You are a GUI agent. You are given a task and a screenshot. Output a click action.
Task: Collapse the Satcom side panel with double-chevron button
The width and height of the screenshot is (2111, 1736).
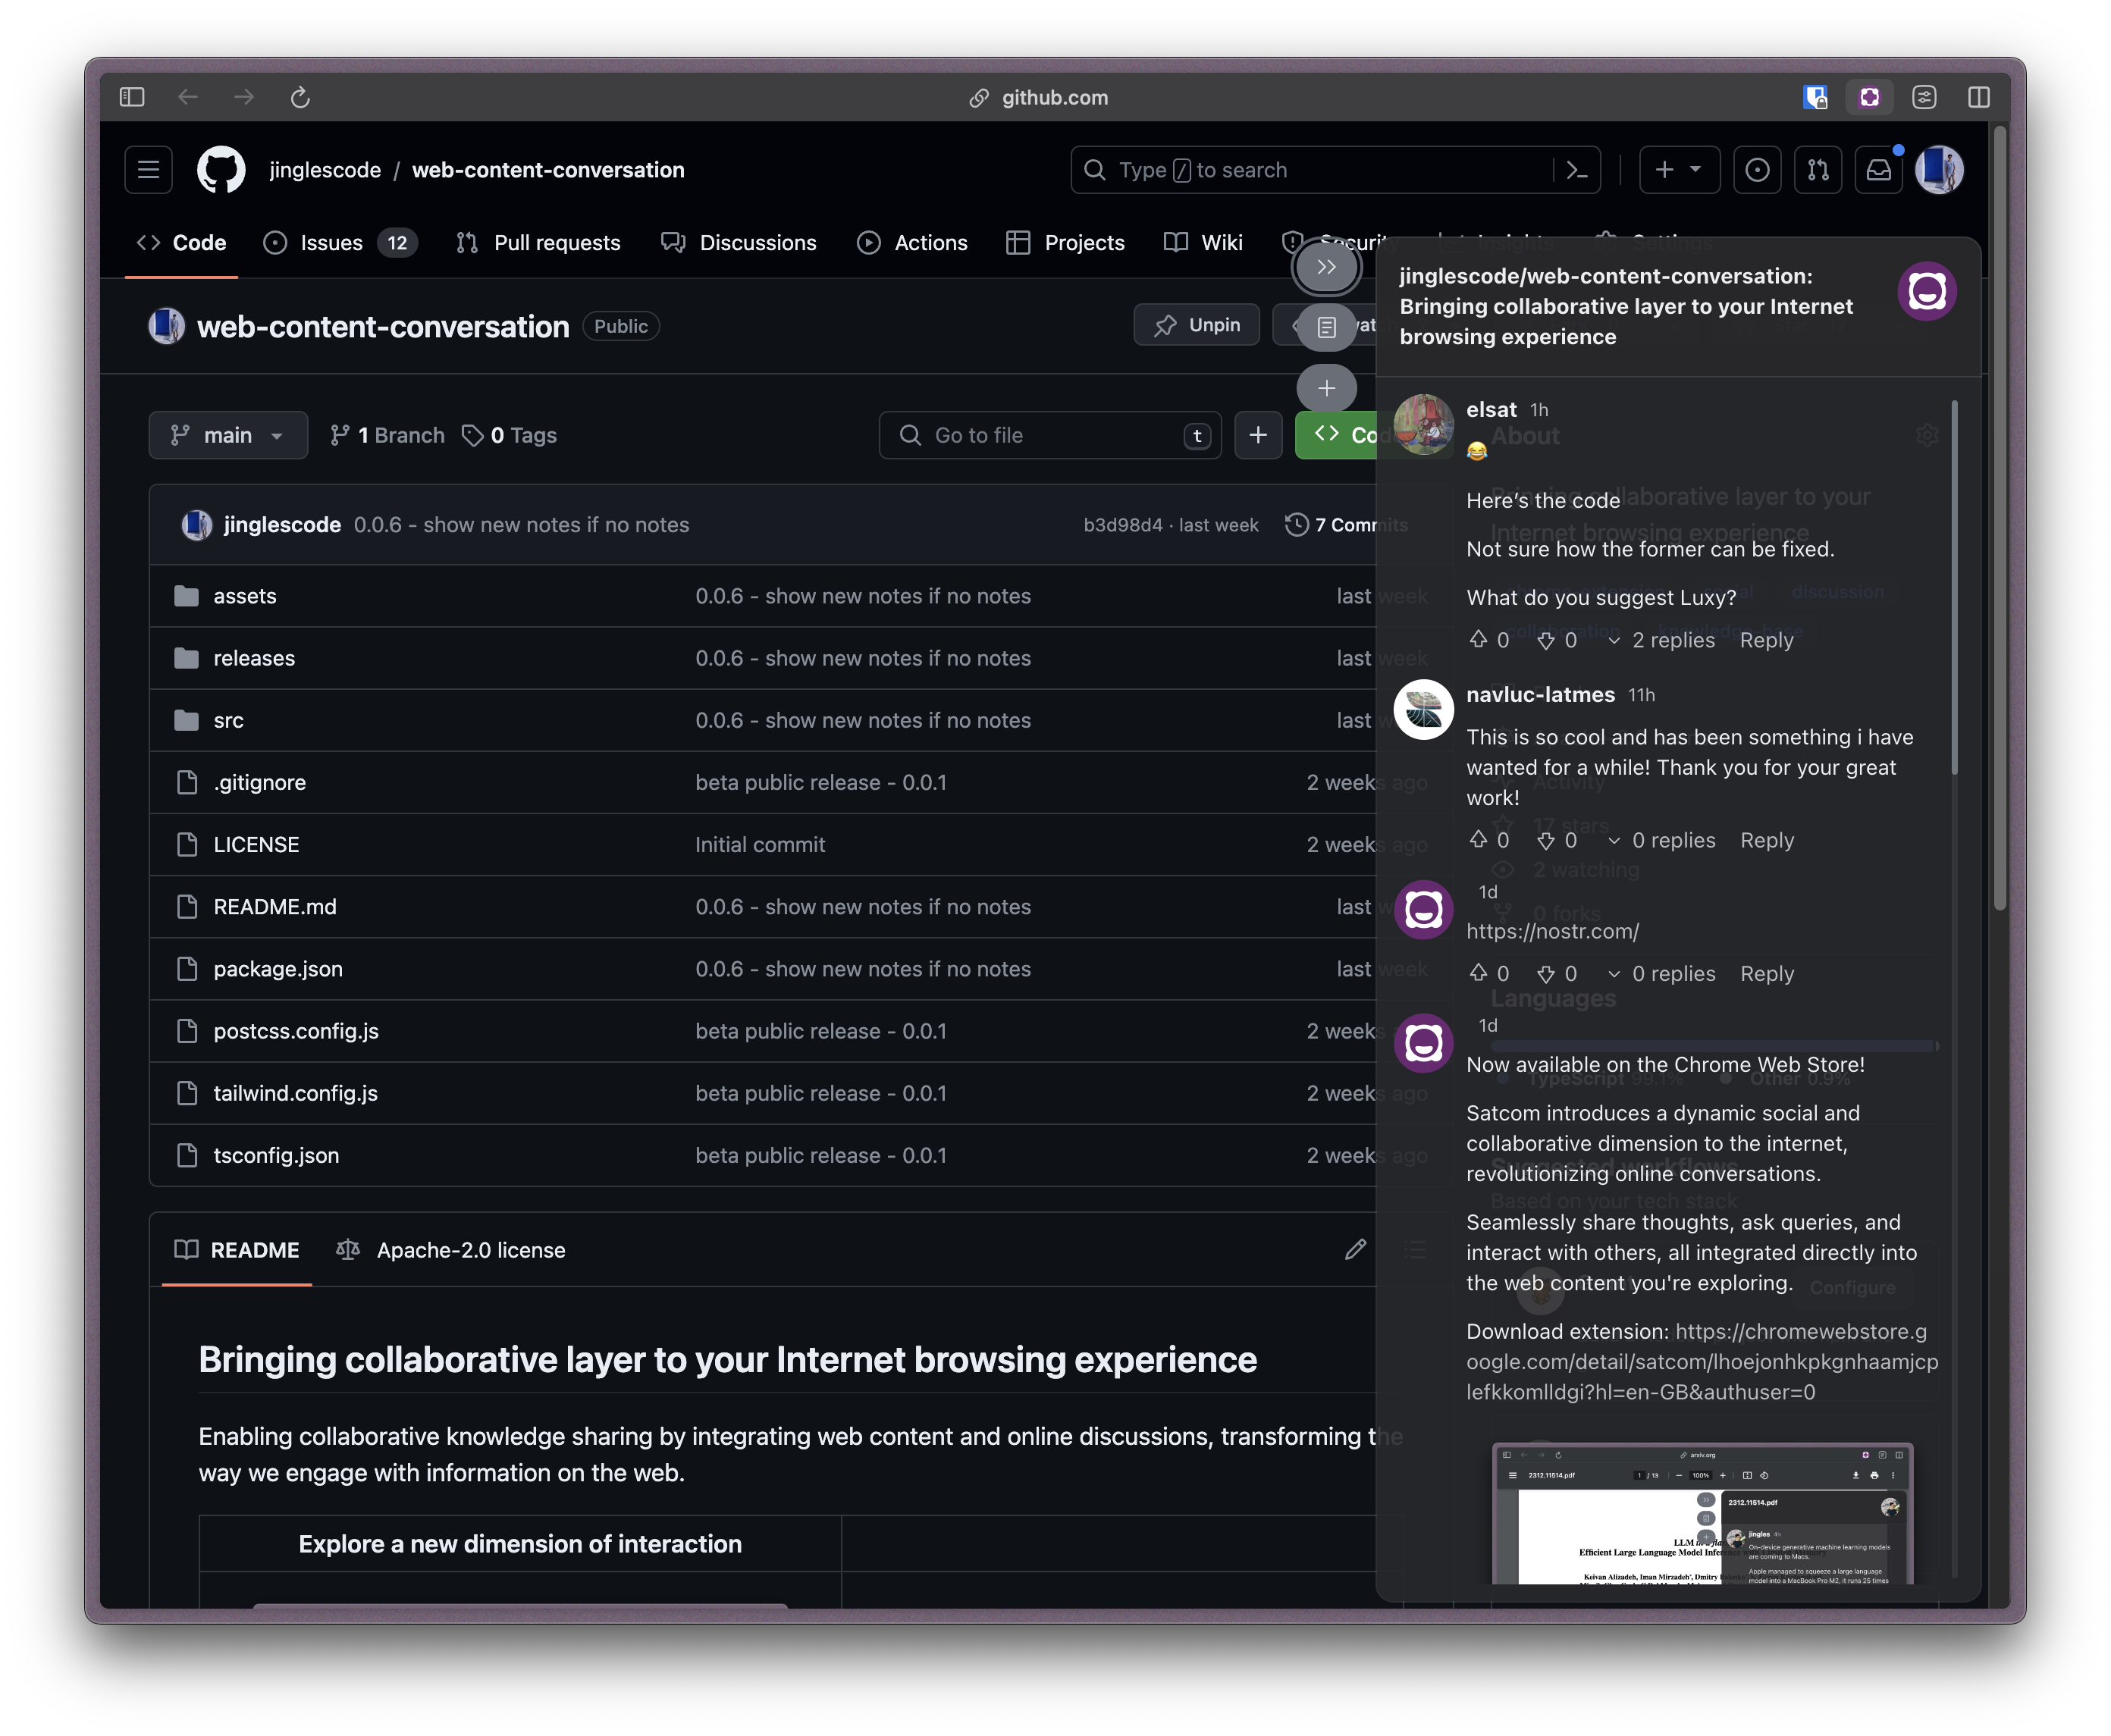1326,267
